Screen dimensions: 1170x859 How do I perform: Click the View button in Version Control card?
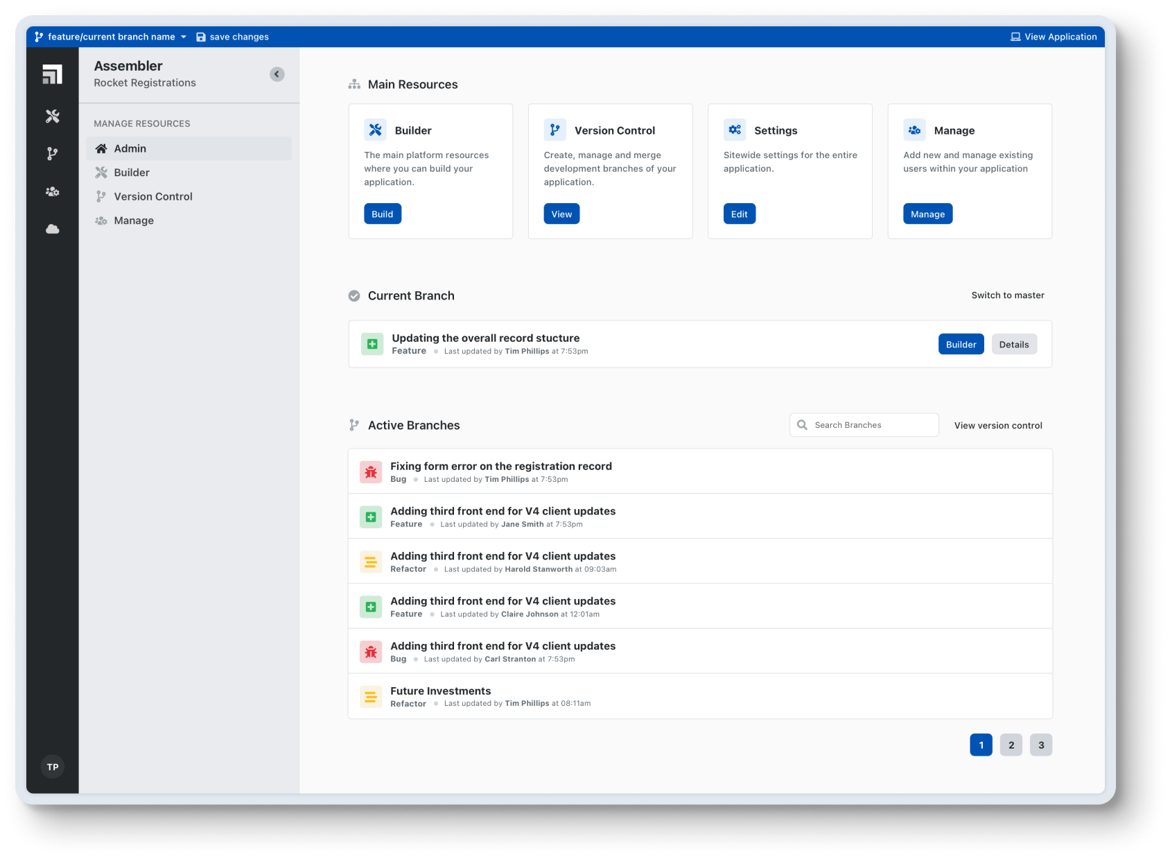(561, 214)
